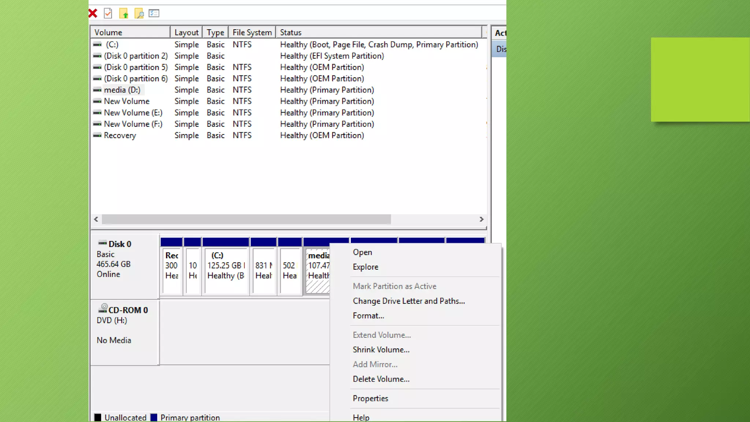This screenshot has width=750, height=422.
Task: Select the New Volume (E:) row
Action: (x=289, y=112)
